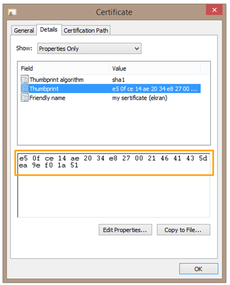Screen dimensions: 230x285
Task: Switch to the Certification Path tab
Action: coord(86,30)
